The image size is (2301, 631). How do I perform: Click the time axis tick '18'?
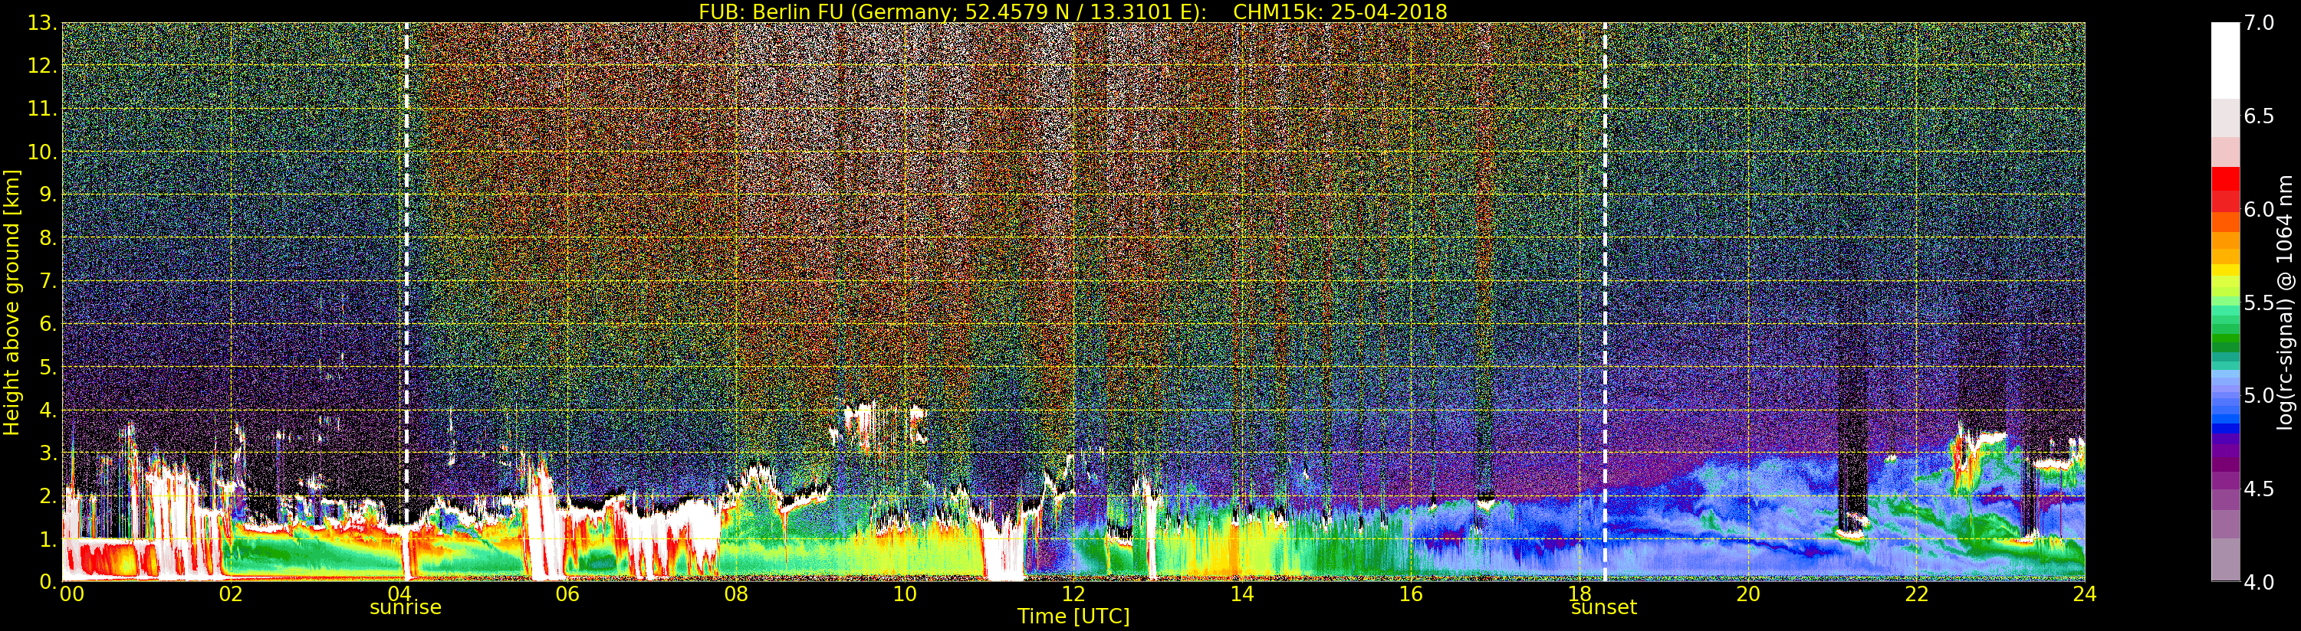[x=1579, y=593]
